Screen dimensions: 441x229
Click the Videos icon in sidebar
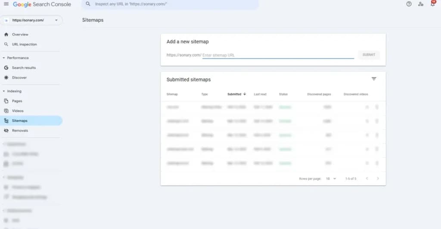6,111
